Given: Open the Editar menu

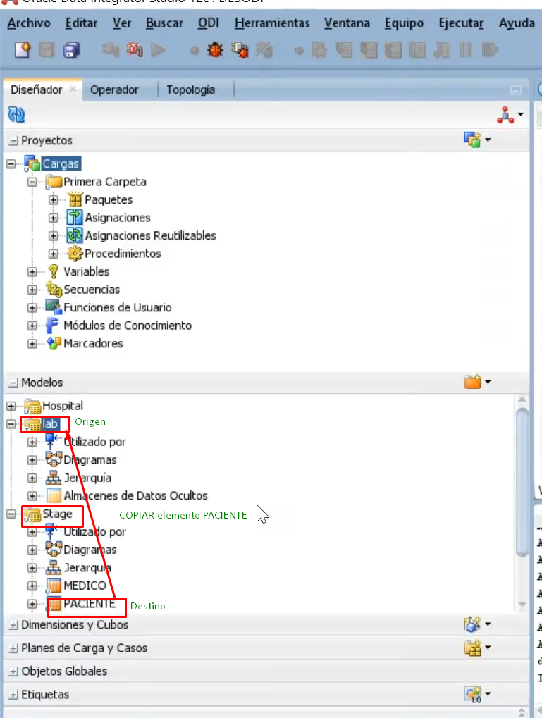Looking at the screenshot, I should 81,23.
